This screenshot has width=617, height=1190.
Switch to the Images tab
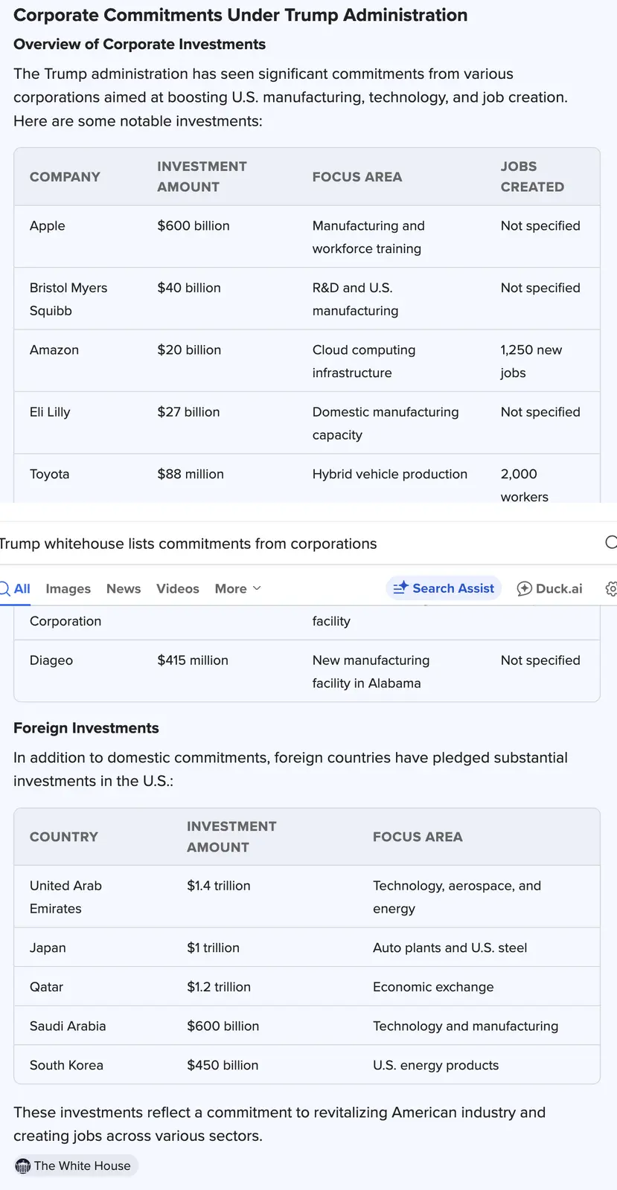point(68,588)
